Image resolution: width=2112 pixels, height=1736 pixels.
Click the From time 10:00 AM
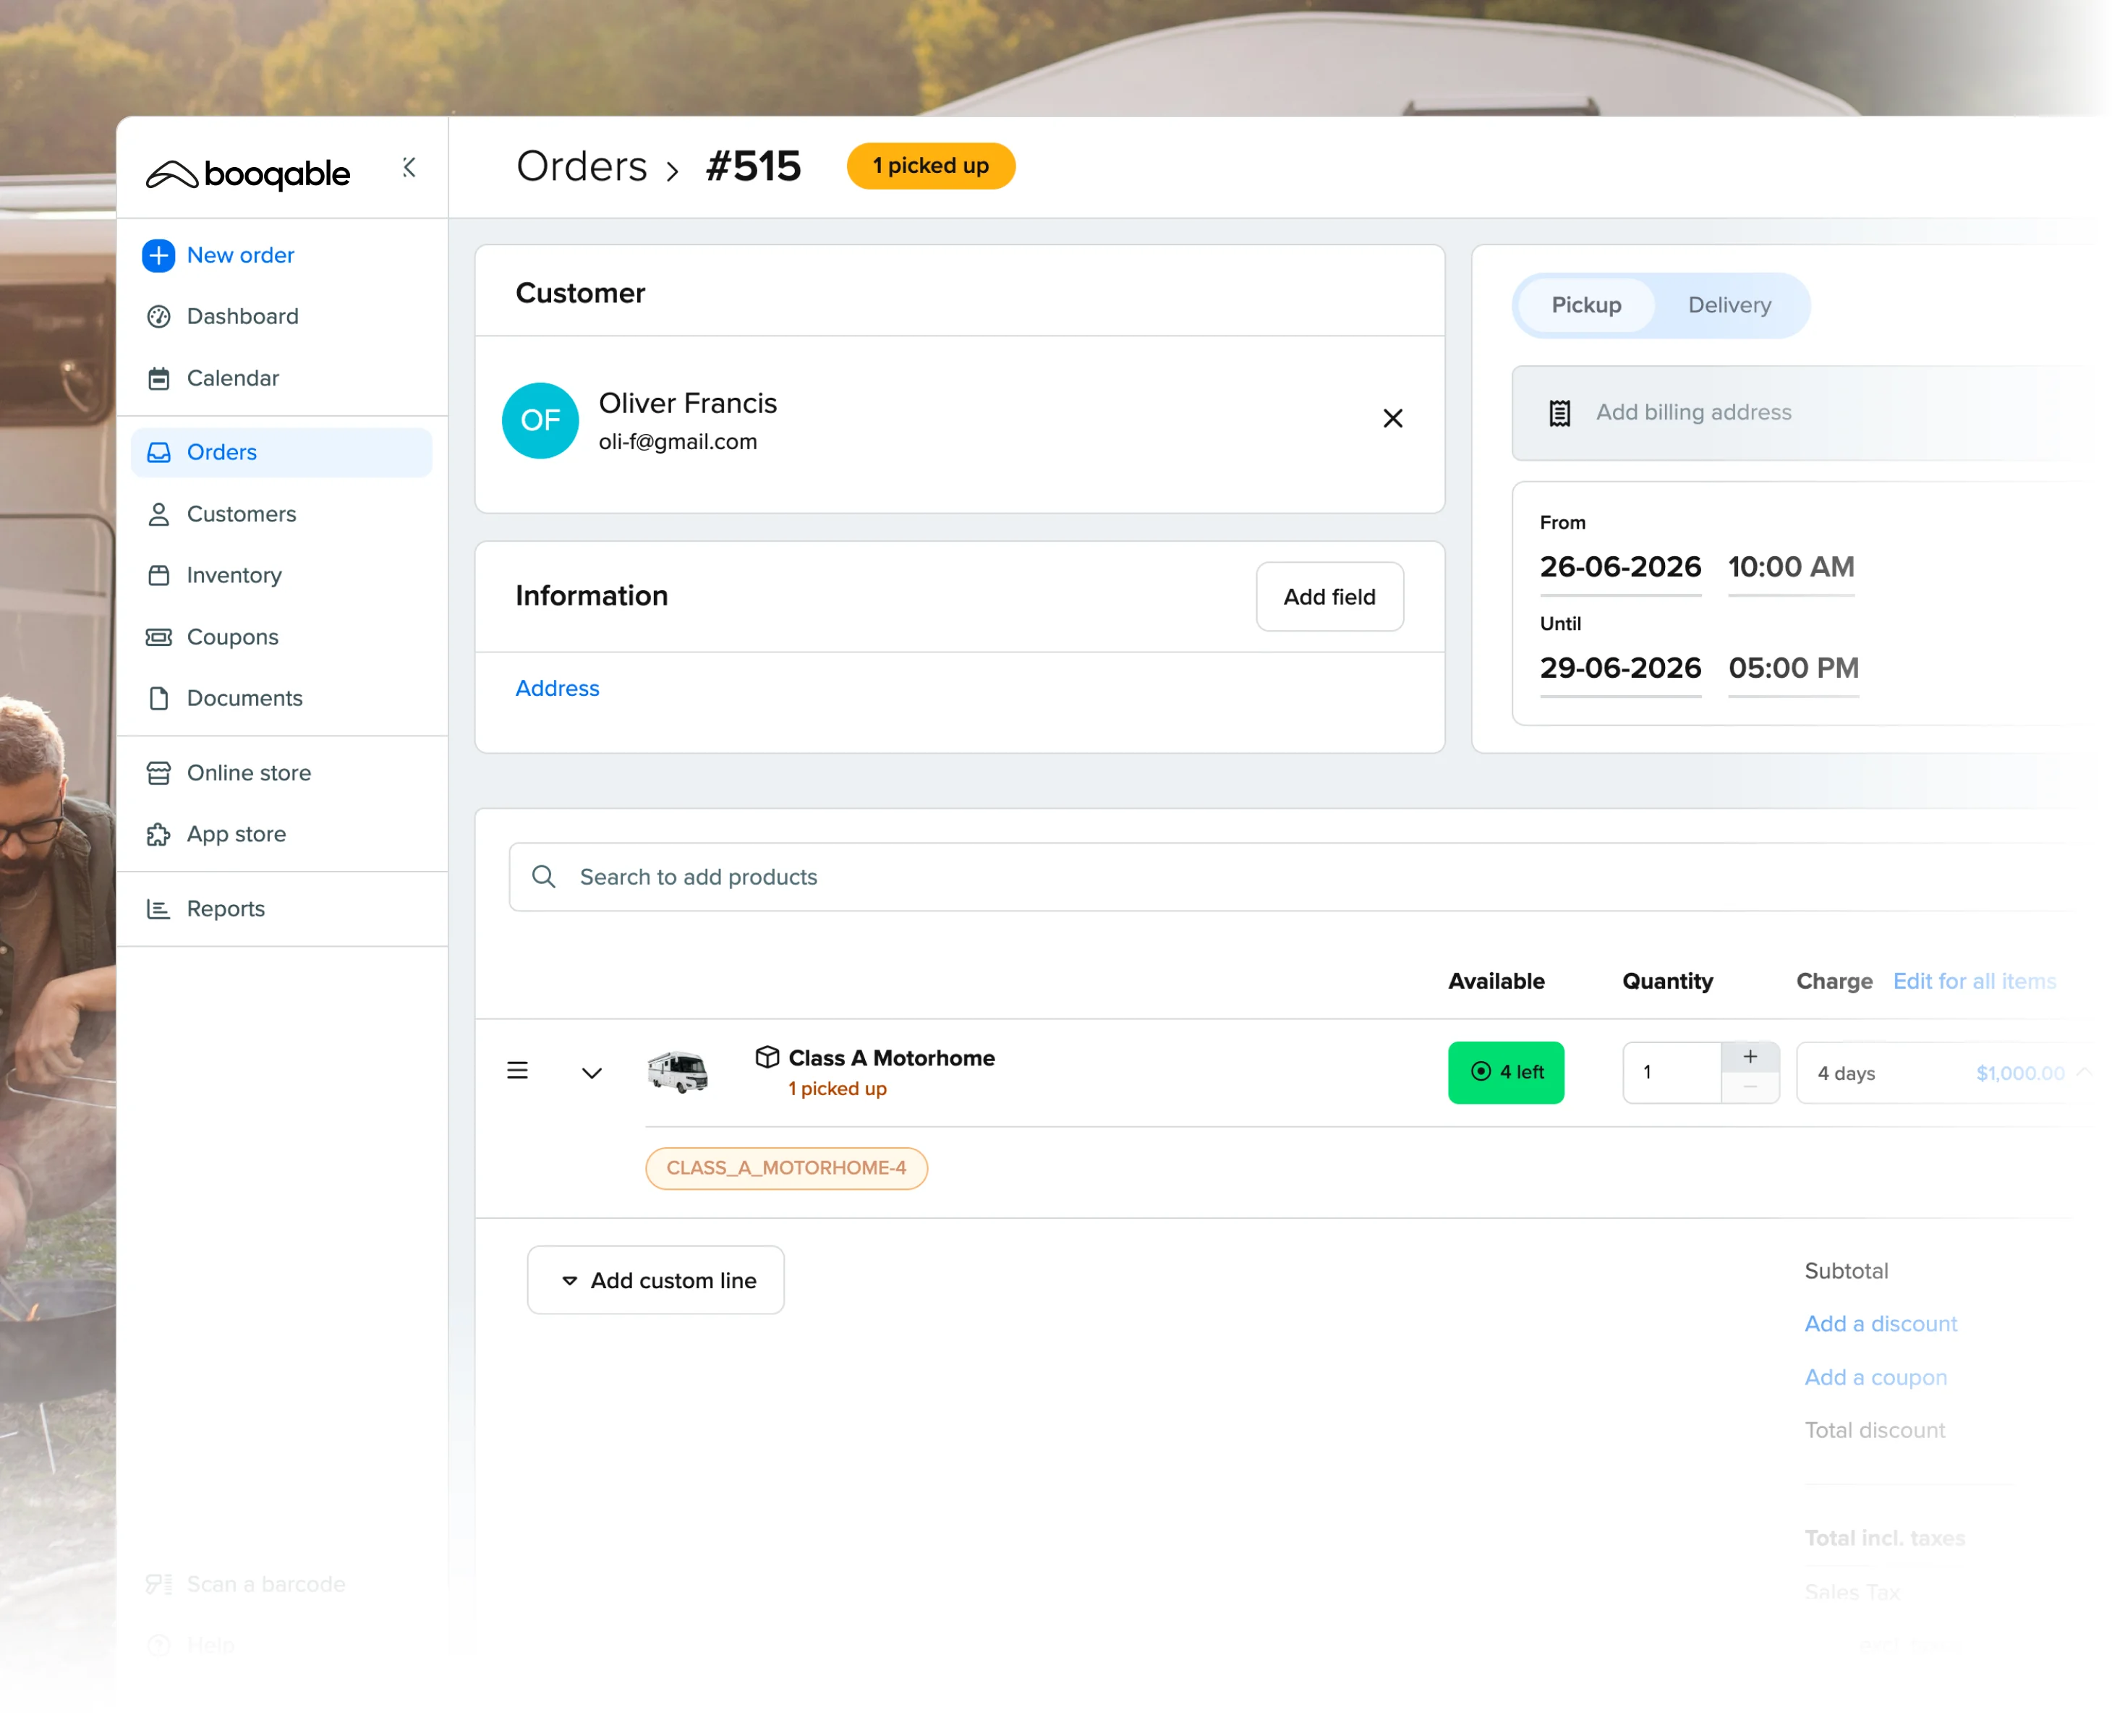coord(1791,568)
